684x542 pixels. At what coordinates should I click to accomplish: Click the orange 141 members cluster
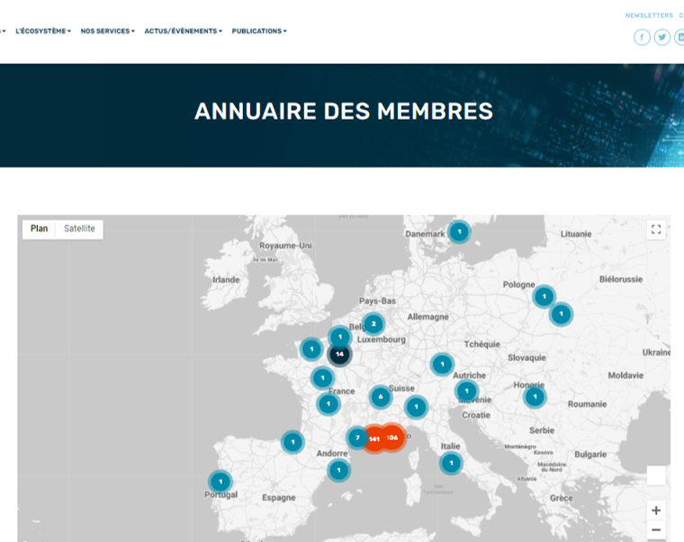coord(373,438)
